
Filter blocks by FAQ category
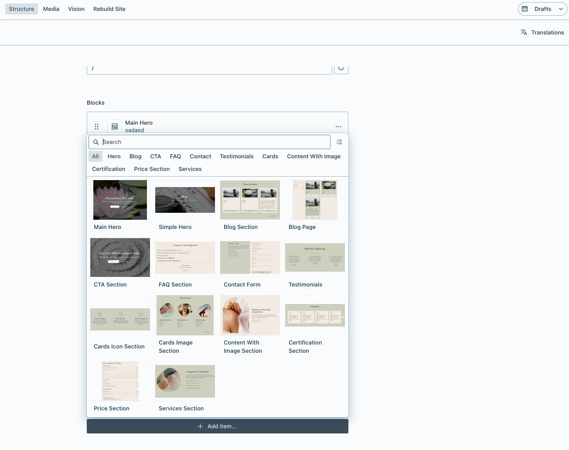point(175,157)
